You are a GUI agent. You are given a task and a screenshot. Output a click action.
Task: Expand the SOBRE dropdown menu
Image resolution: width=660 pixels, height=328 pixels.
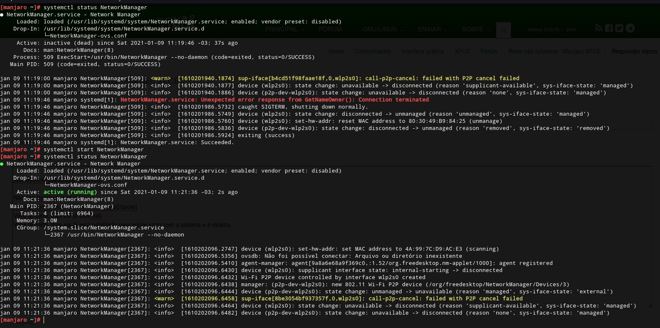pyautogui.click(x=476, y=29)
